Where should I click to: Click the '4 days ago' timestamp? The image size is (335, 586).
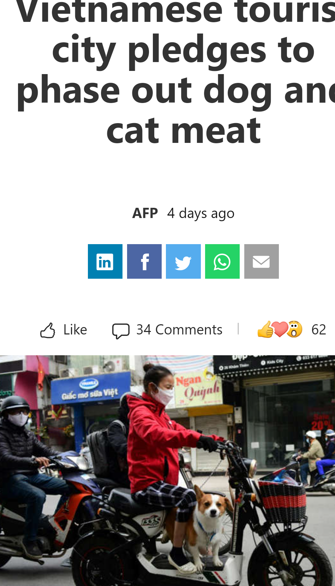pyautogui.click(x=201, y=213)
